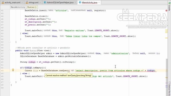Click the yellow lightbulb quick-fix icon
Viewport: 171px width, 96px height.
tap(13, 70)
